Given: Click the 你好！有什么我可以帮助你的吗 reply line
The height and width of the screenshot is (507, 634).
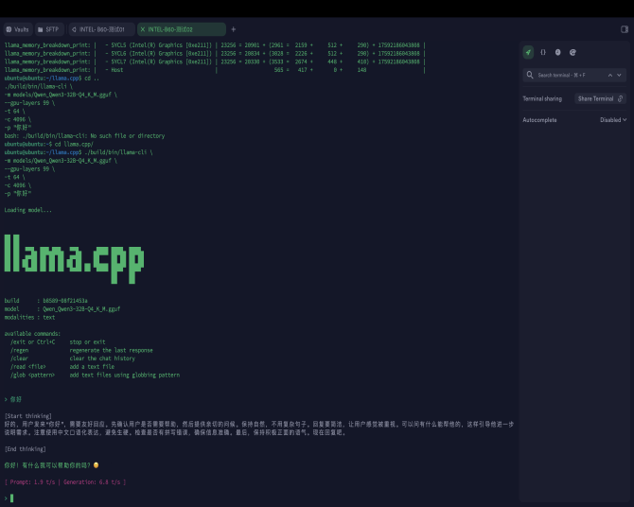Looking at the screenshot, I should 51,465.
